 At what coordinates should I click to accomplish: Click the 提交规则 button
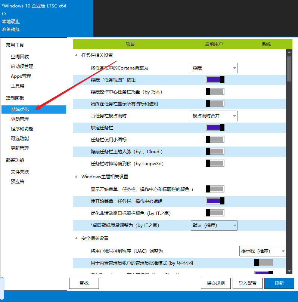(216, 283)
